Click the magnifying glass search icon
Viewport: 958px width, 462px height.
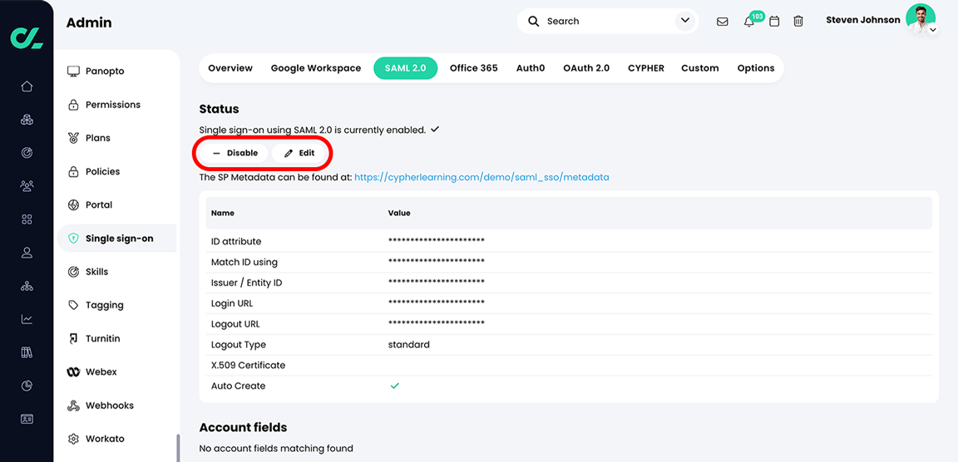point(534,22)
